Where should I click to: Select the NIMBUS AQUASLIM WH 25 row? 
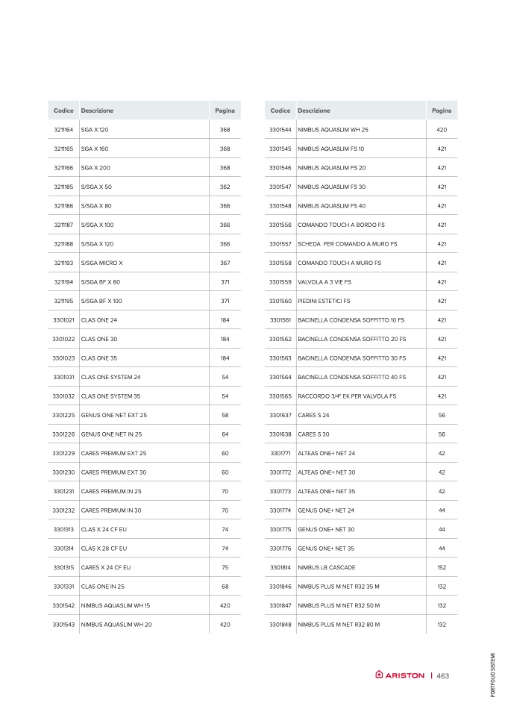click(361, 130)
